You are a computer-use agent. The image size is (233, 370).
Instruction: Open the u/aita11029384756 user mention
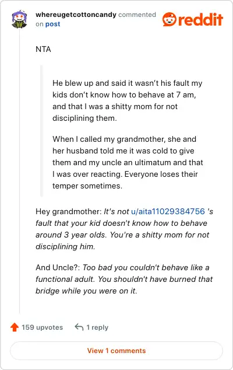168,211
